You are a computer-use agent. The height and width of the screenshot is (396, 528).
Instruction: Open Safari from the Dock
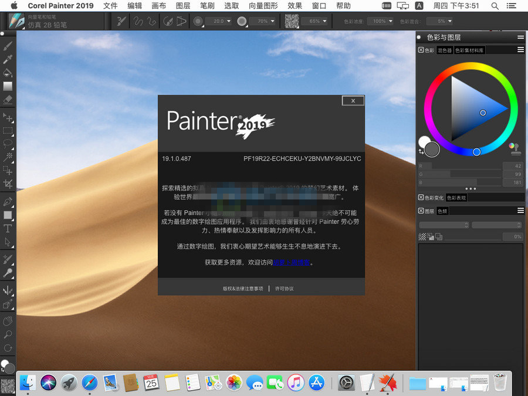(x=89, y=384)
